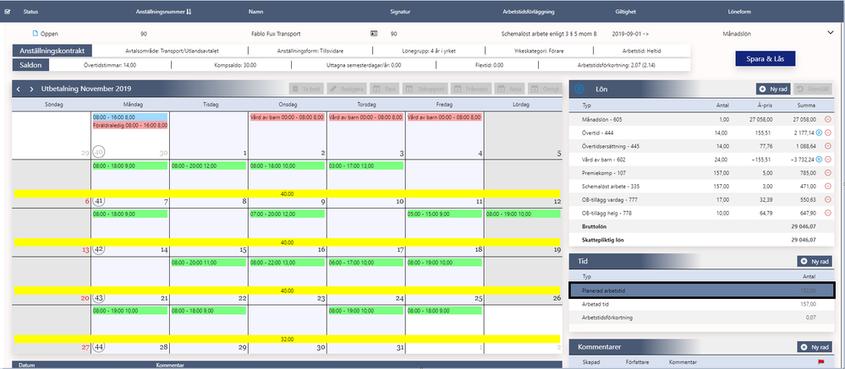
Task: Go to the previous payment month
Action: 19,89
